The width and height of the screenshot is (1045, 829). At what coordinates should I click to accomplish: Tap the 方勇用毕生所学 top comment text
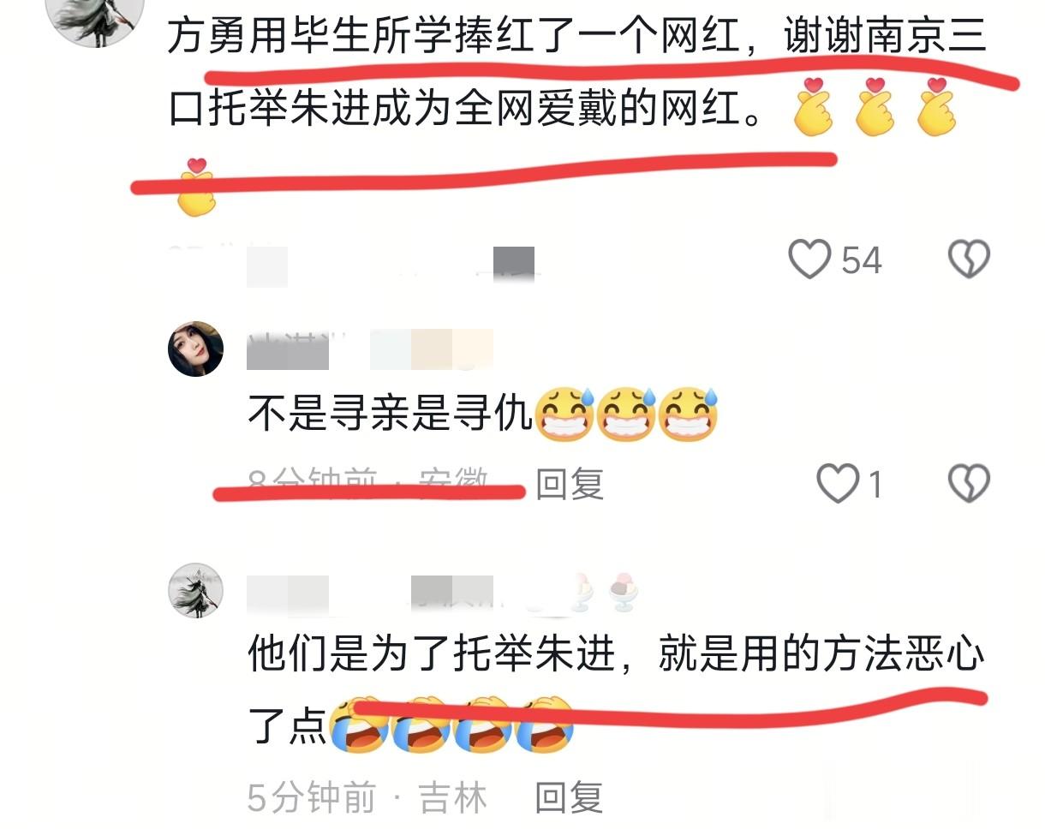click(x=576, y=77)
